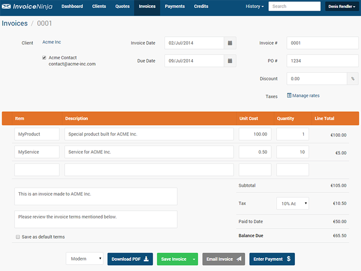Open the Denis Rendler user menu
The width and height of the screenshot is (361, 271).
click(x=341, y=7)
